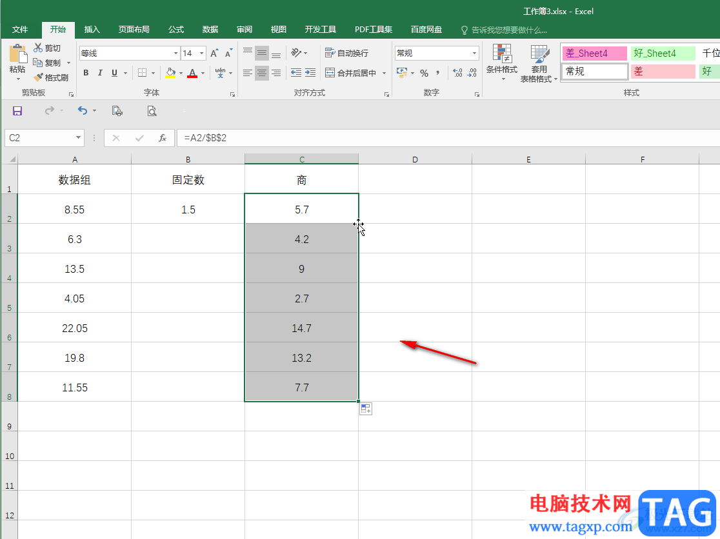Open the Font dialog launcher (字体)
The image size is (720, 539).
[x=232, y=94]
